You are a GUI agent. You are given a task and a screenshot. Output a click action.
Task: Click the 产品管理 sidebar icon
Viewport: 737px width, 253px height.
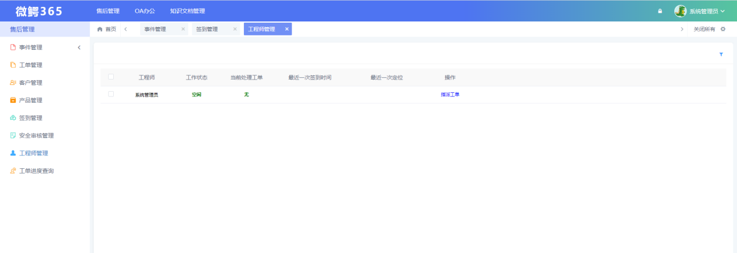coord(13,100)
